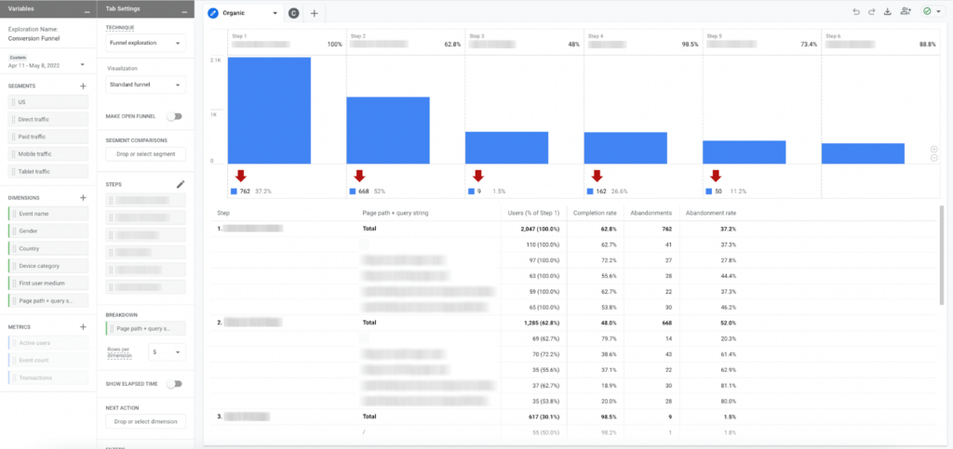Click the Step 5 abandonment red arrow
The image size is (953, 449).
(x=716, y=176)
